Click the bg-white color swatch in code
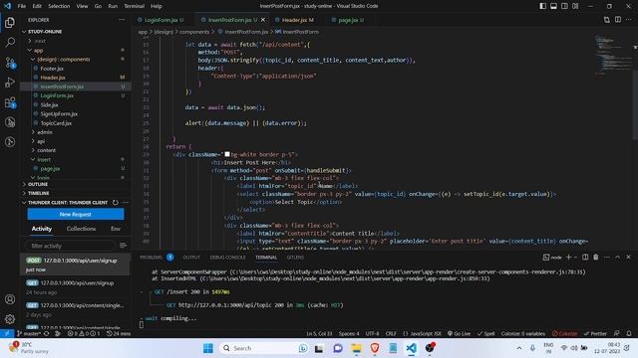The height and width of the screenshot is (358, 638). [227, 154]
